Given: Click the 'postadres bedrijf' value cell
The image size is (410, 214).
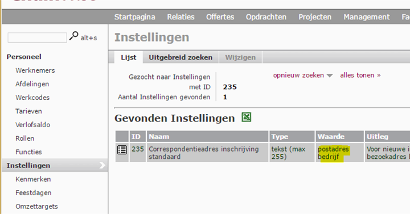Looking at the screenshot, I should click(339, 153).
